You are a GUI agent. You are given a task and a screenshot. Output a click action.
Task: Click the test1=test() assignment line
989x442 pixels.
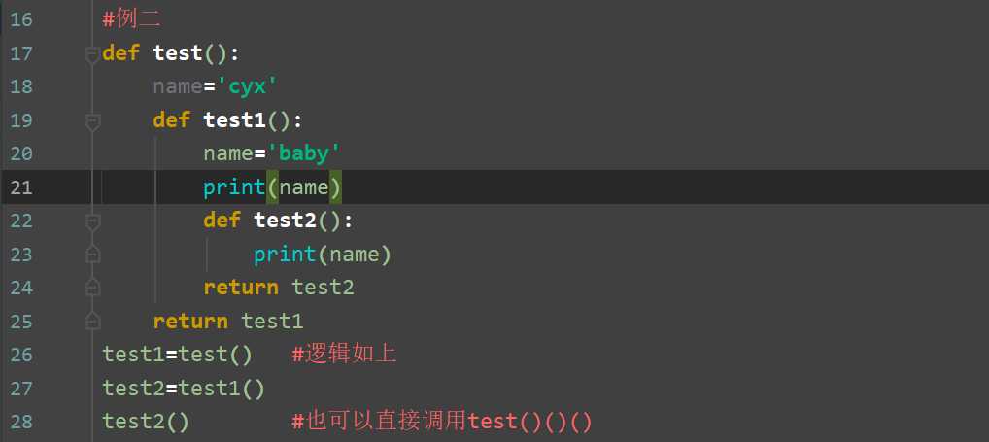[177, 355]
